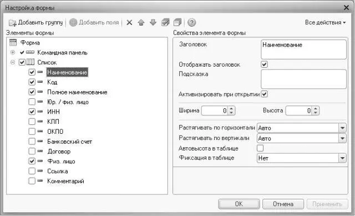The width and height of the screenshot is (355, 216).
Task: Click the Ширина number field
Action: [215, 110]
